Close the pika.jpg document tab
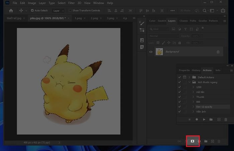 [x=69, y=18]
